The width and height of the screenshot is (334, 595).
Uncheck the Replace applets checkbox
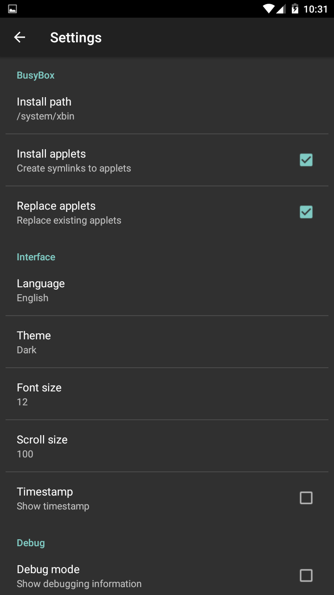[306, 212]
